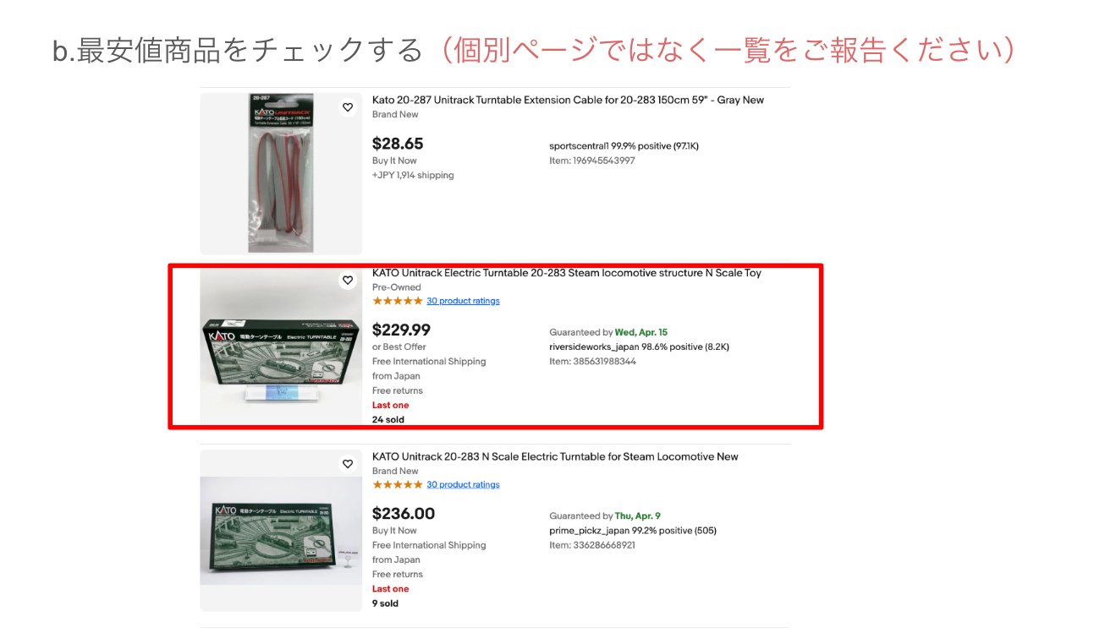Click the $28.65 price
The height and width of the screenshot is (633, 1116).
(398, 144)
